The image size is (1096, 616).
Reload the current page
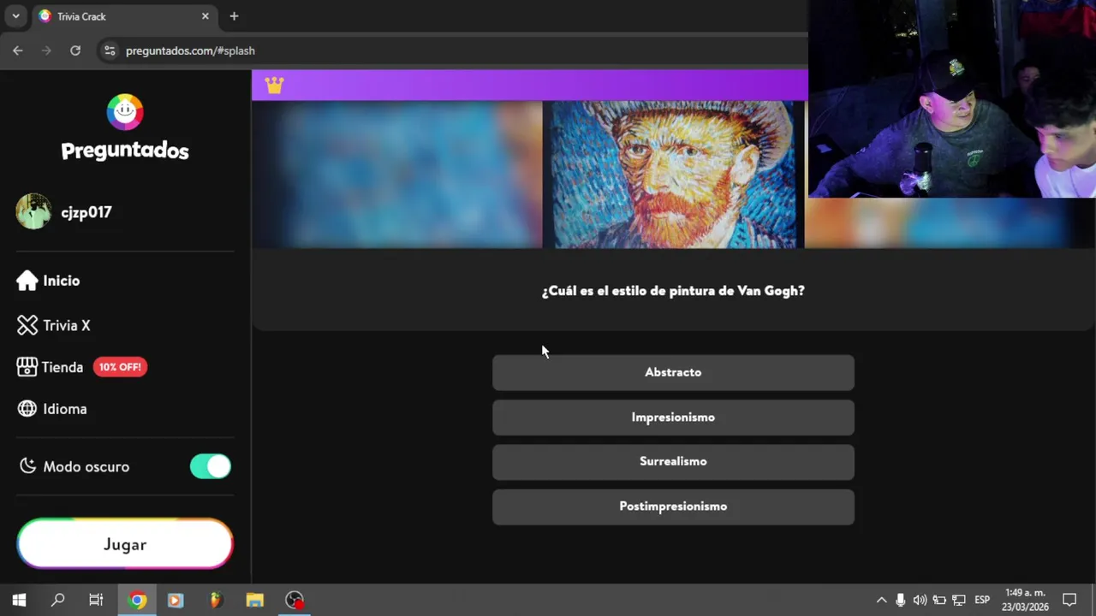pos(75,50)
